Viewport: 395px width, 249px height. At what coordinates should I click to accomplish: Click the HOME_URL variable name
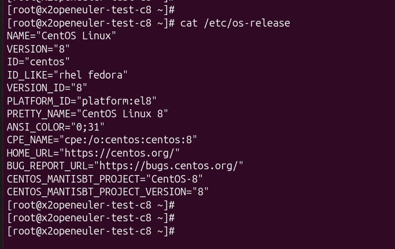pyautogui.click(x=30, y=153)
